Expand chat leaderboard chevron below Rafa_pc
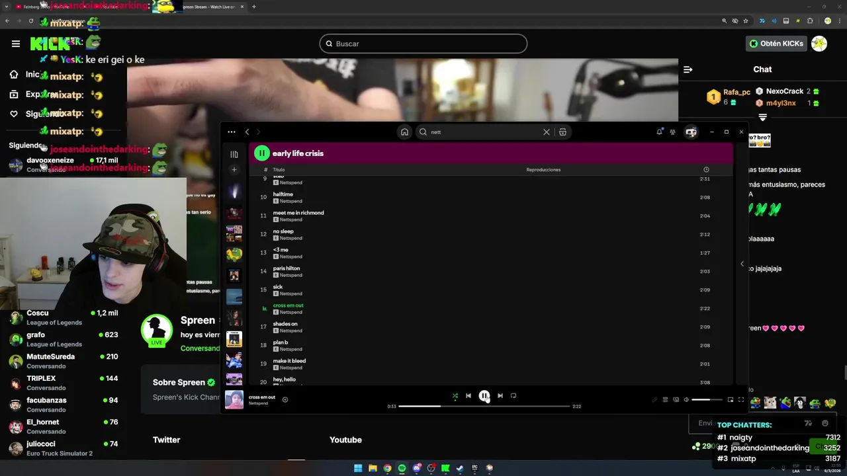This screenshot has height=476, width=847. pos(762,118)
